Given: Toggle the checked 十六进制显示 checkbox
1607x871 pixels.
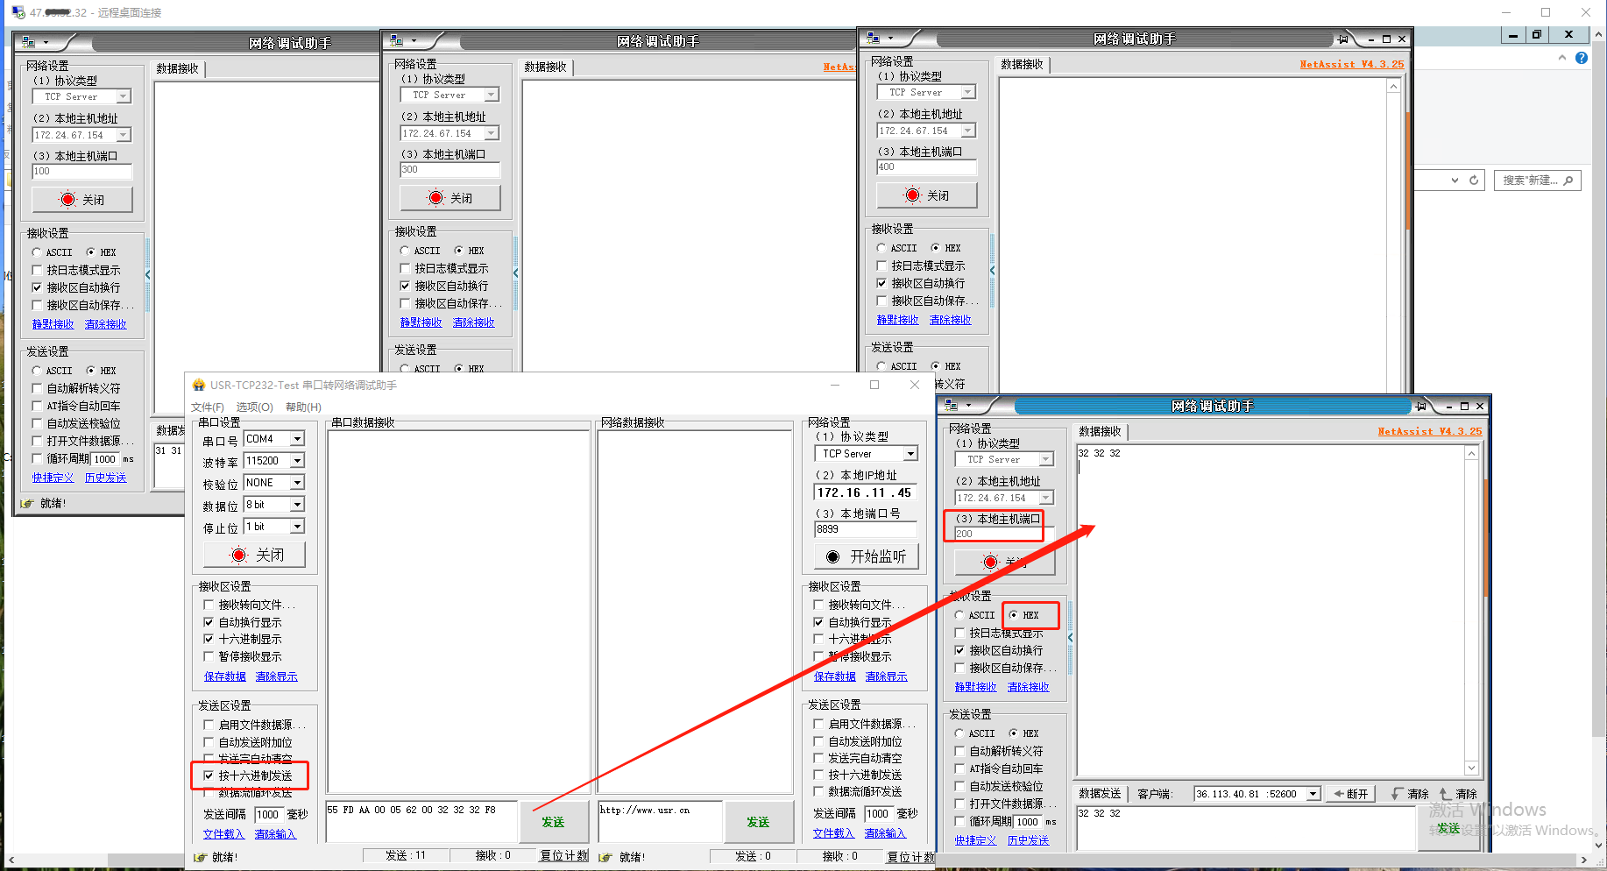Looking at the screenshot, I should coord(209,639).
